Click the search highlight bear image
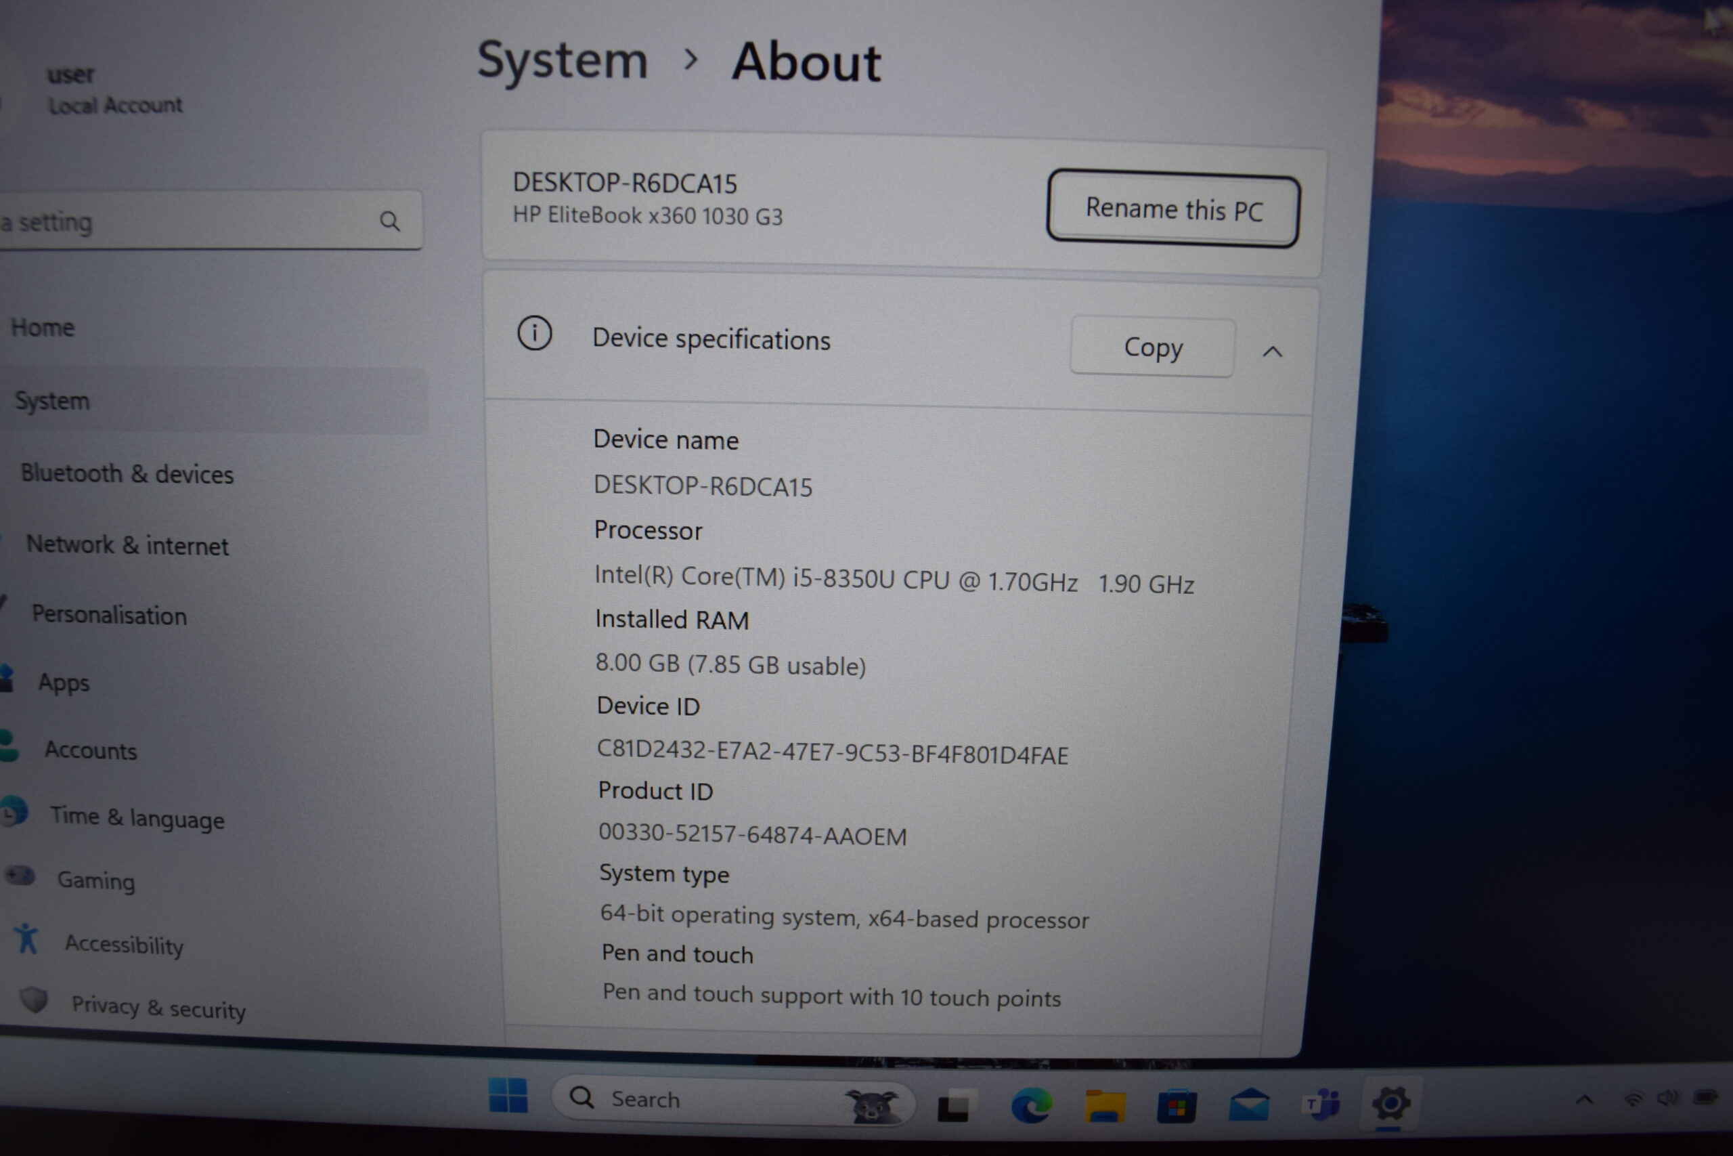This screenshot has height=1156, width=1733. coord(873,1105)
